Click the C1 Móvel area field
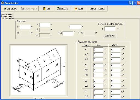 116,81
